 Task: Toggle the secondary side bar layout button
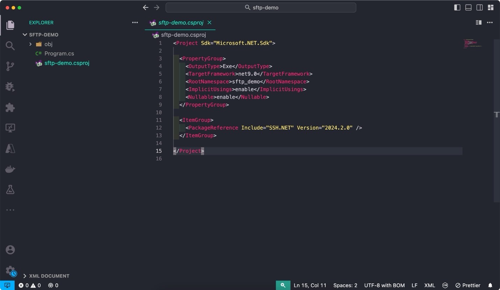[479, 7]
